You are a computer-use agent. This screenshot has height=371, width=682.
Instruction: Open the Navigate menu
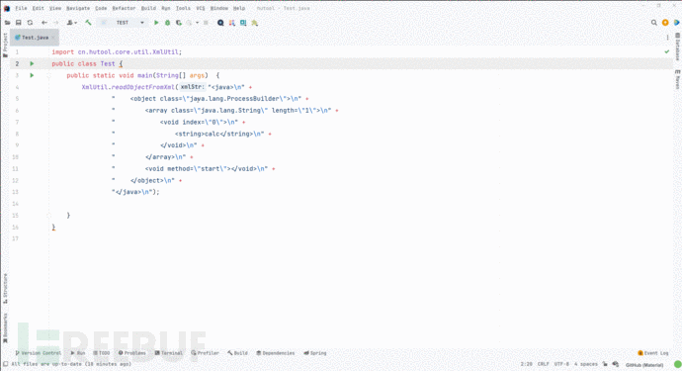pos(78,8)
